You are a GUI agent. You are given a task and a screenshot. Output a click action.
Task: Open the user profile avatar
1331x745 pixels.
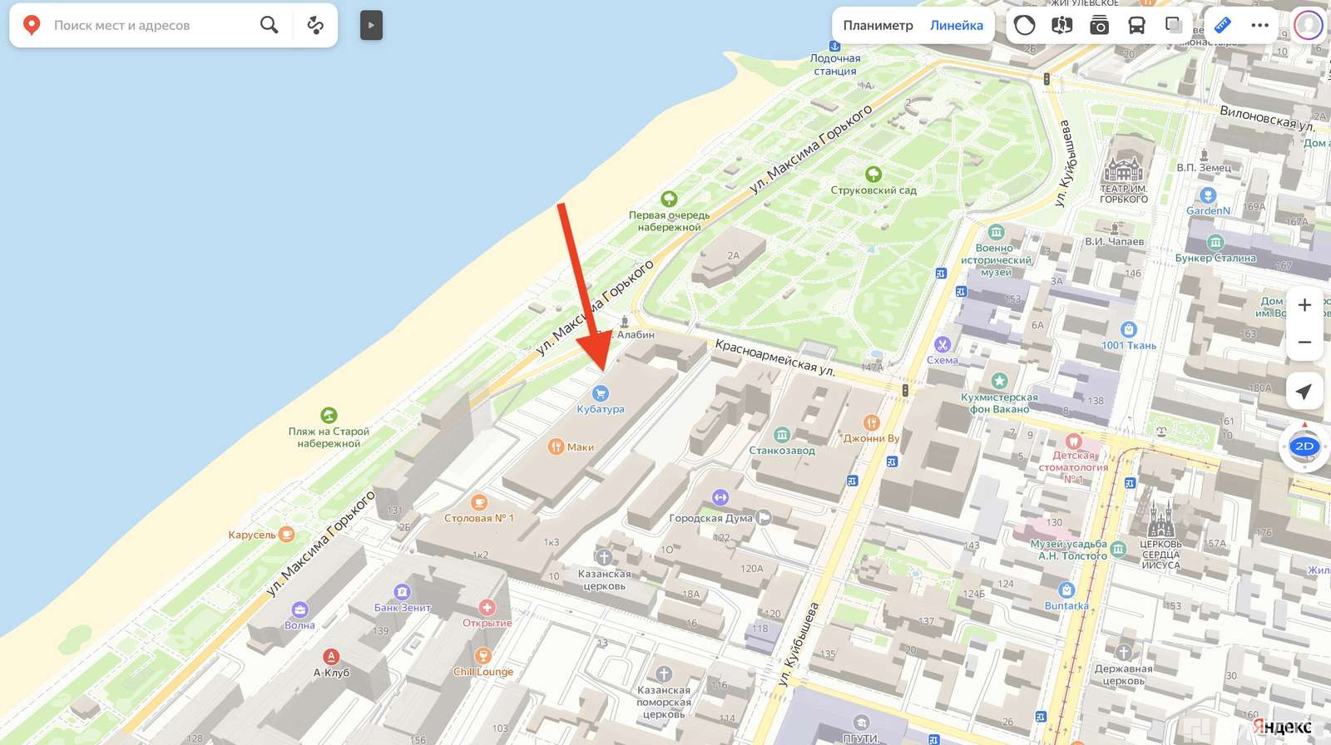[1309, 25]
